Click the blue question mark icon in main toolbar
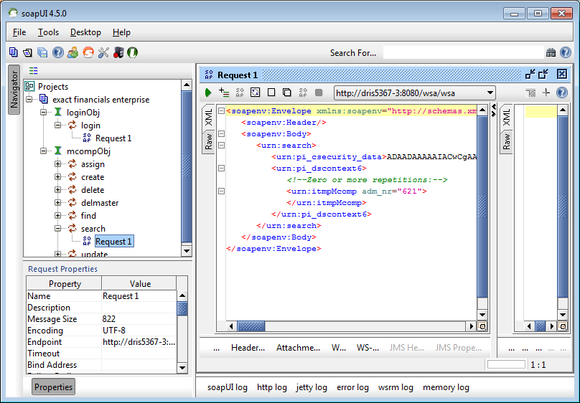Image resolution: width=580 pixels, height=403 pixels. (57, 52)
